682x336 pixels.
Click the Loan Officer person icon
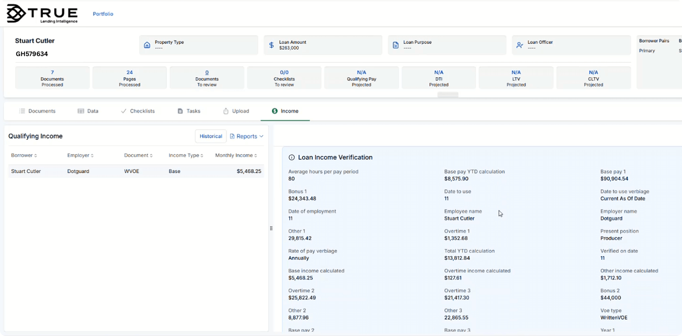click(519, 45)
